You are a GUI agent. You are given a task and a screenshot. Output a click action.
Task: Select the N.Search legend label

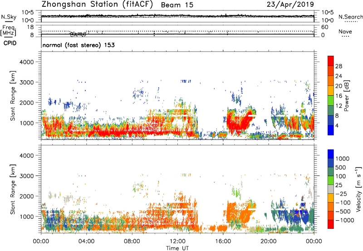tap(350, 17)
